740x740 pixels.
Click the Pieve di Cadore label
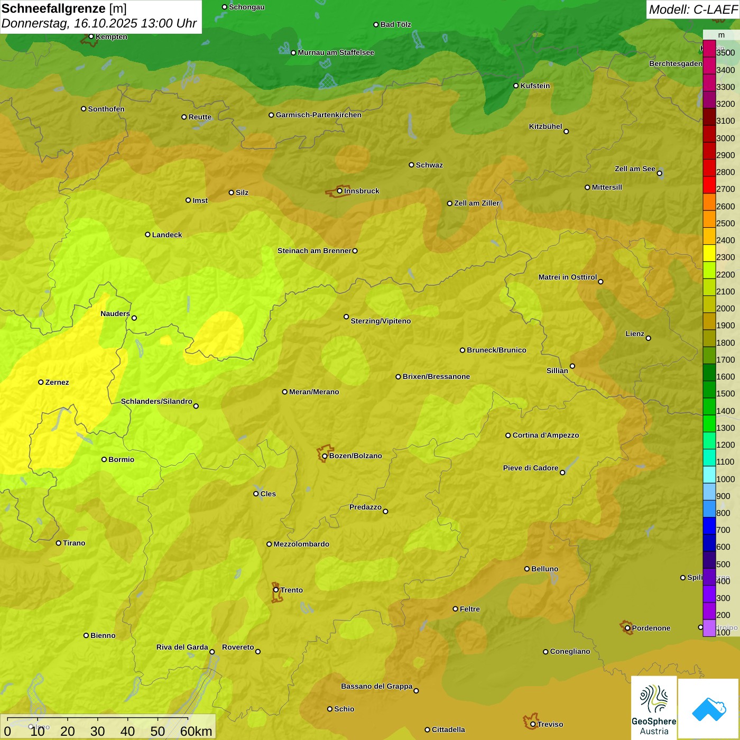(x=531, y=468)
